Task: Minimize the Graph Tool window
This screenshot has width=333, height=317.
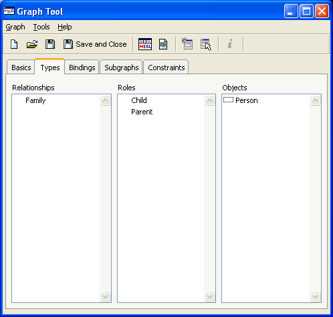Action: (x=291, y=11)
